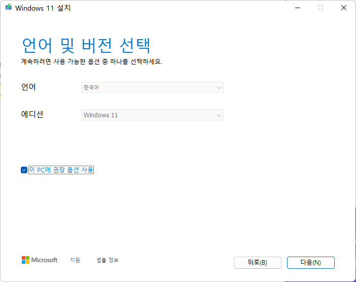
Task: Open the 에디션 dropdown showing Windows 11
Action: 153,115
